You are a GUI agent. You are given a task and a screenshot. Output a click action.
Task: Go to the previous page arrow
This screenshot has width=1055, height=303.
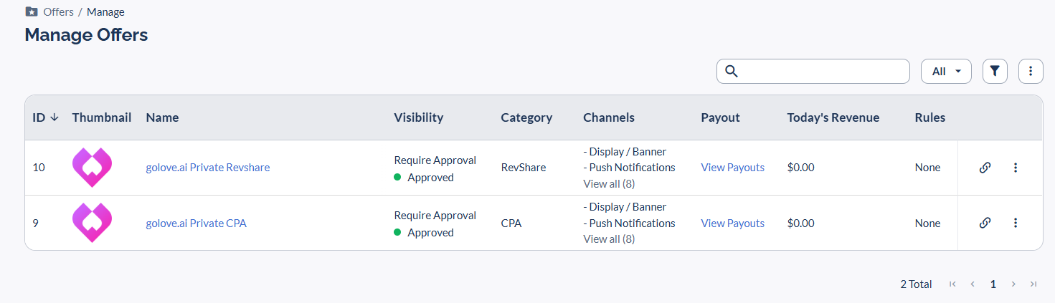click(973, 284)
